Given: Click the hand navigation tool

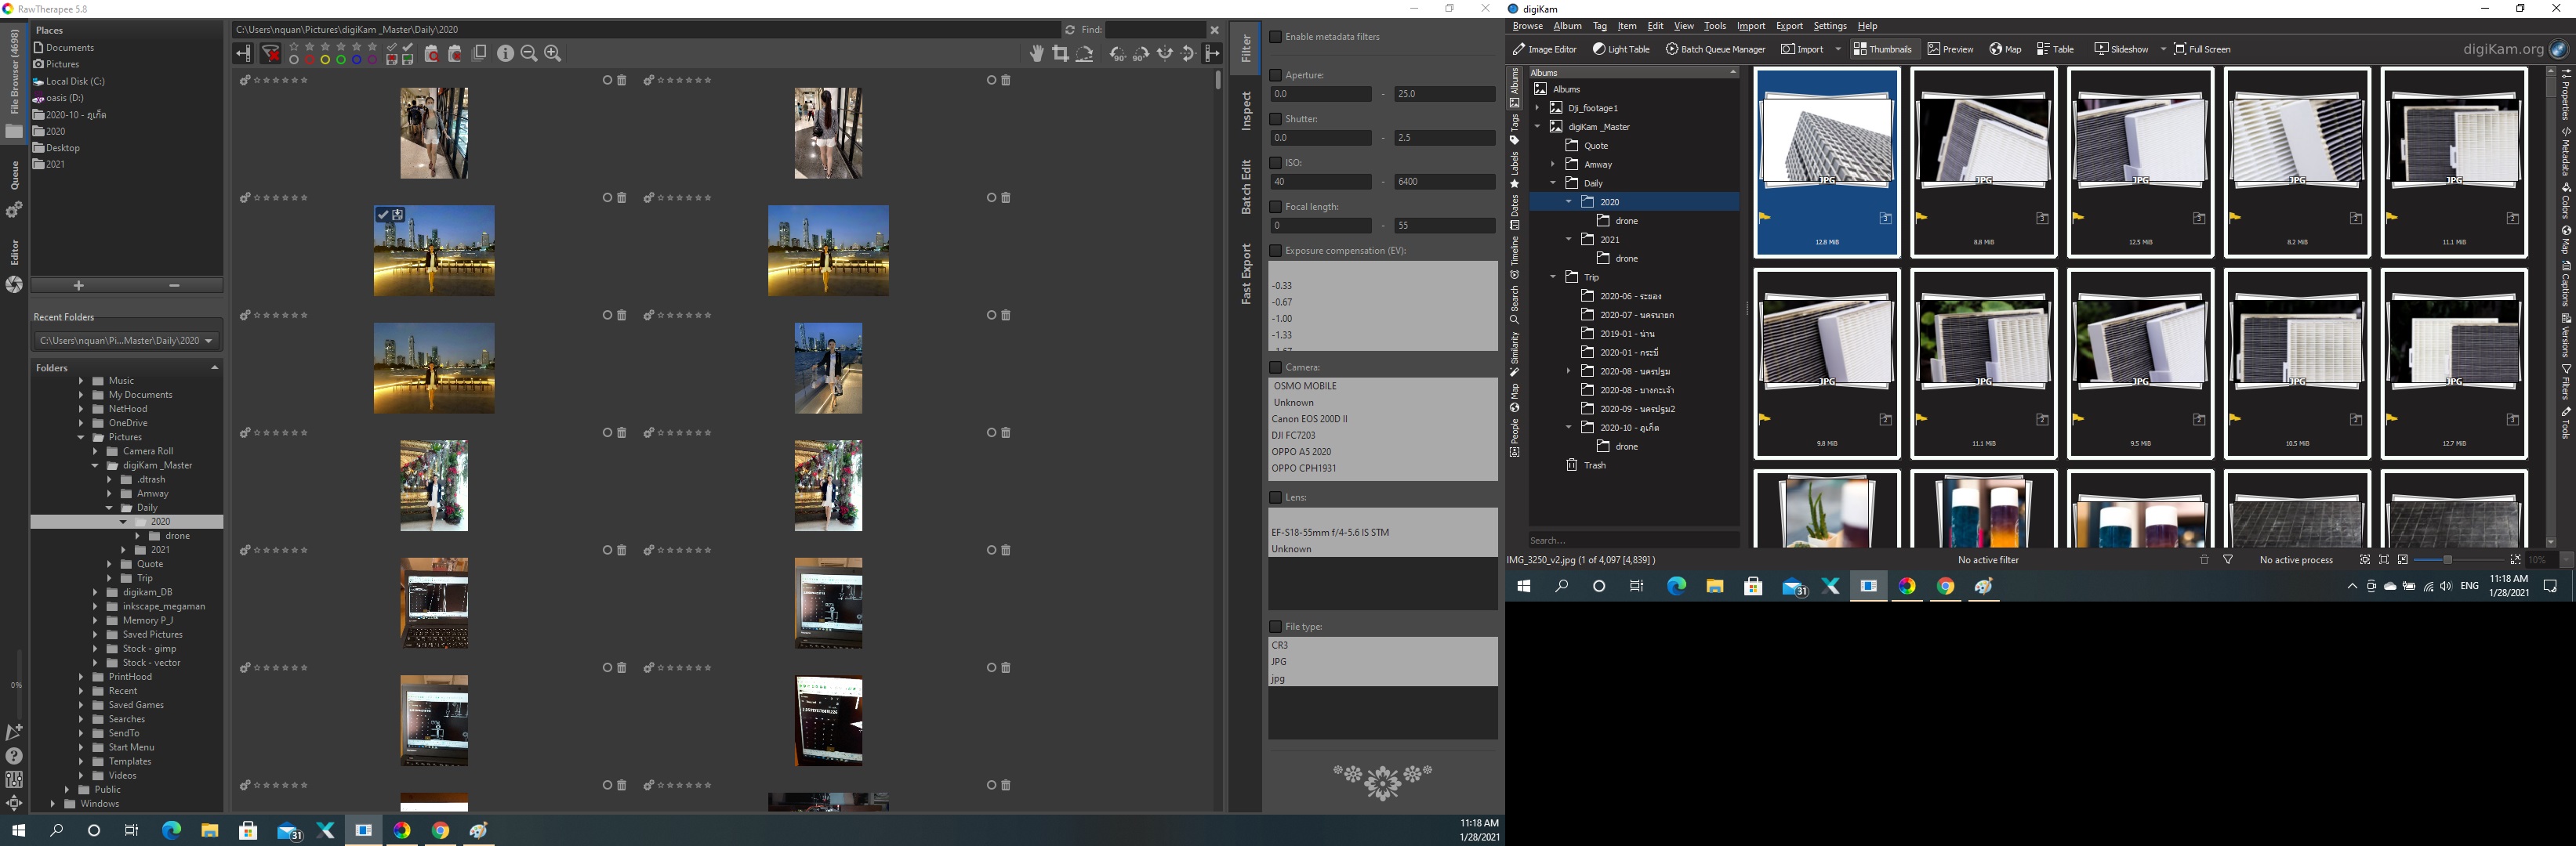Looking at the screenshot, I should point(1037,54).
